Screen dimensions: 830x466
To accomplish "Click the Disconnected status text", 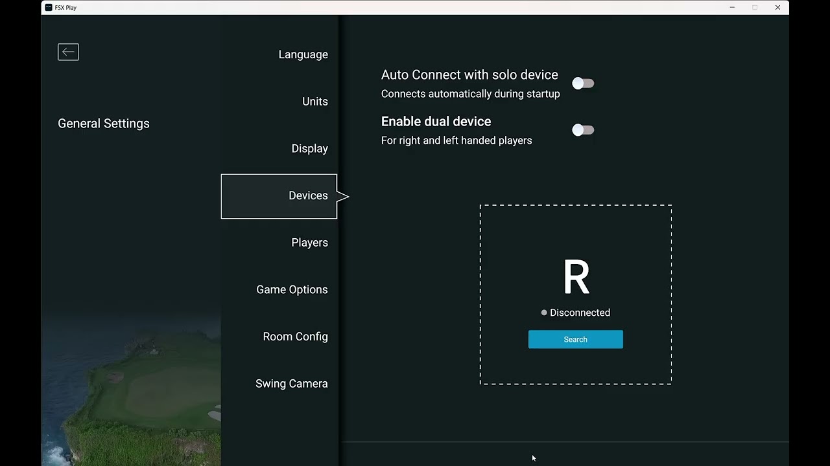I will pyautogui.click(x=580, y=313).
